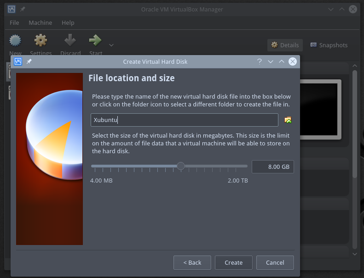
Task: Go Back to previous wizard step
Action: [192, 262]
